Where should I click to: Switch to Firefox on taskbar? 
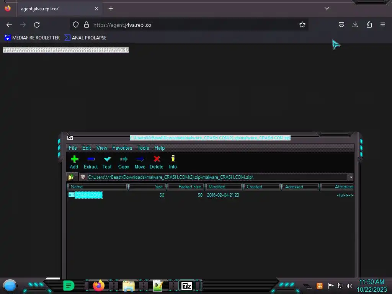click(99, 286)
